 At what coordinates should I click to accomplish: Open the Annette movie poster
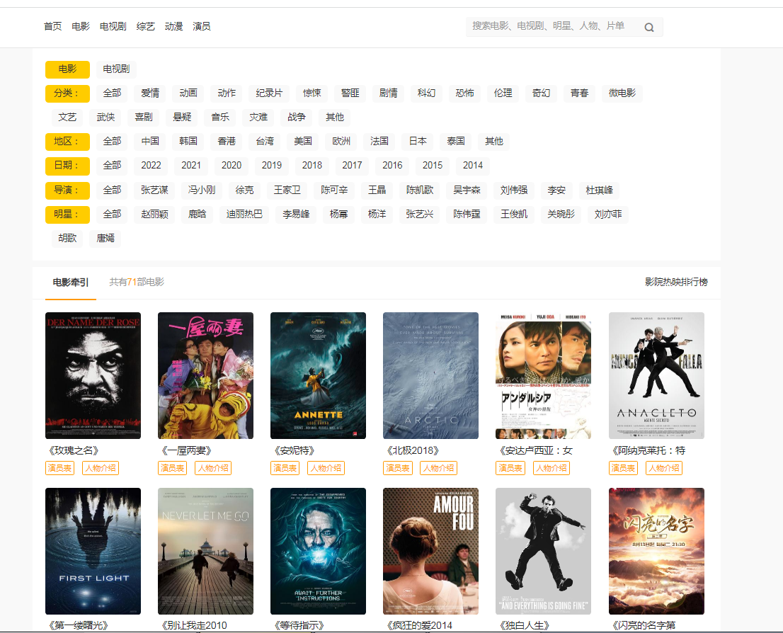(318, 375)
